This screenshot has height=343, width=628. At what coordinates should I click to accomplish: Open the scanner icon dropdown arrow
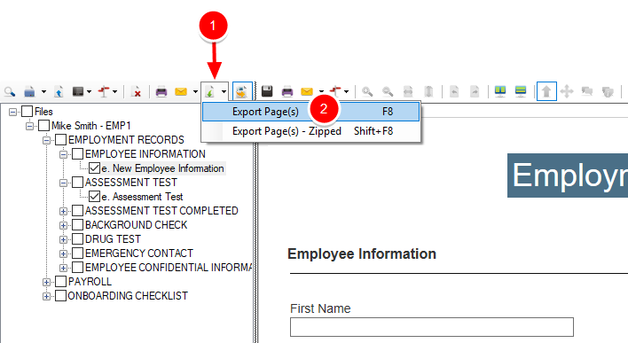click(43, 92)
